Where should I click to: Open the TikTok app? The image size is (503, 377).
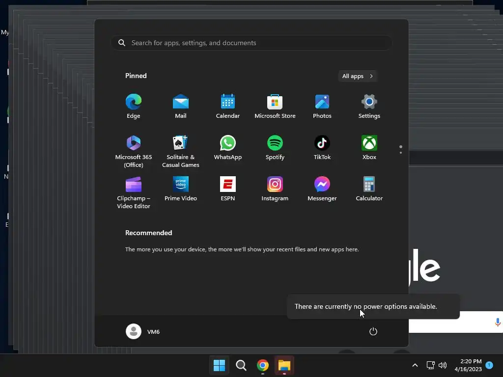(322, 147)
